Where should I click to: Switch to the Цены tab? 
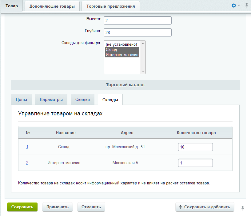(x=21, y=99)
